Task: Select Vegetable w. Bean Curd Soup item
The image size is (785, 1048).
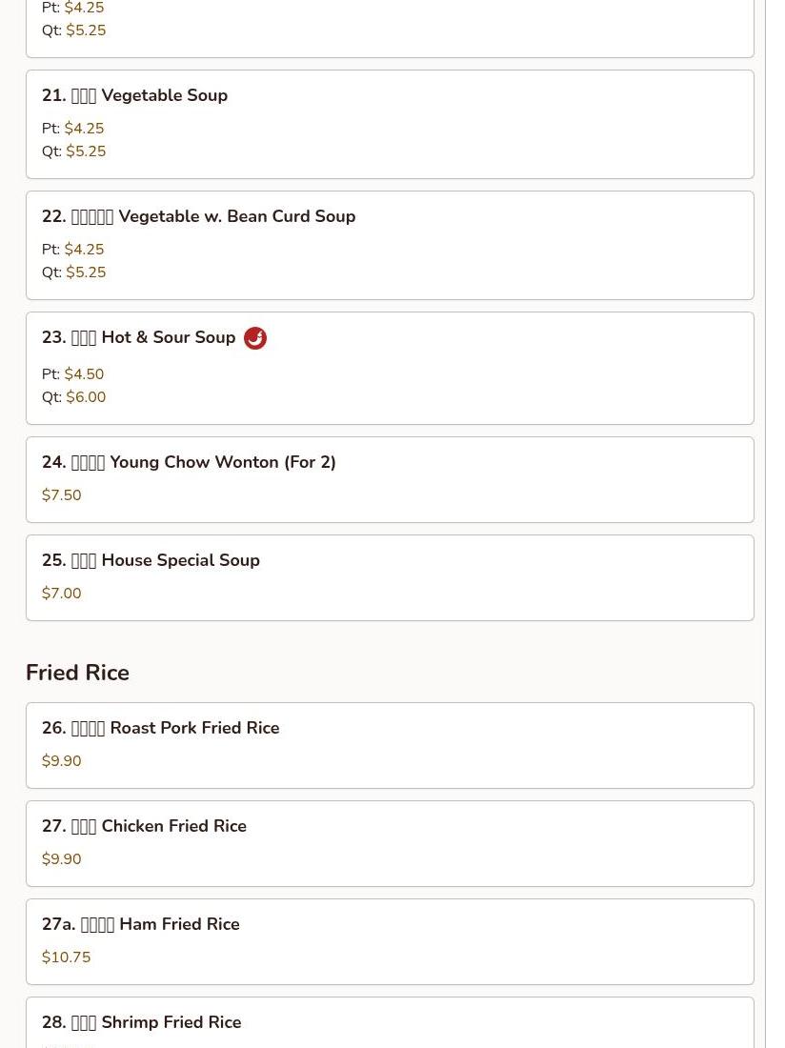Action: coord(390,245)
